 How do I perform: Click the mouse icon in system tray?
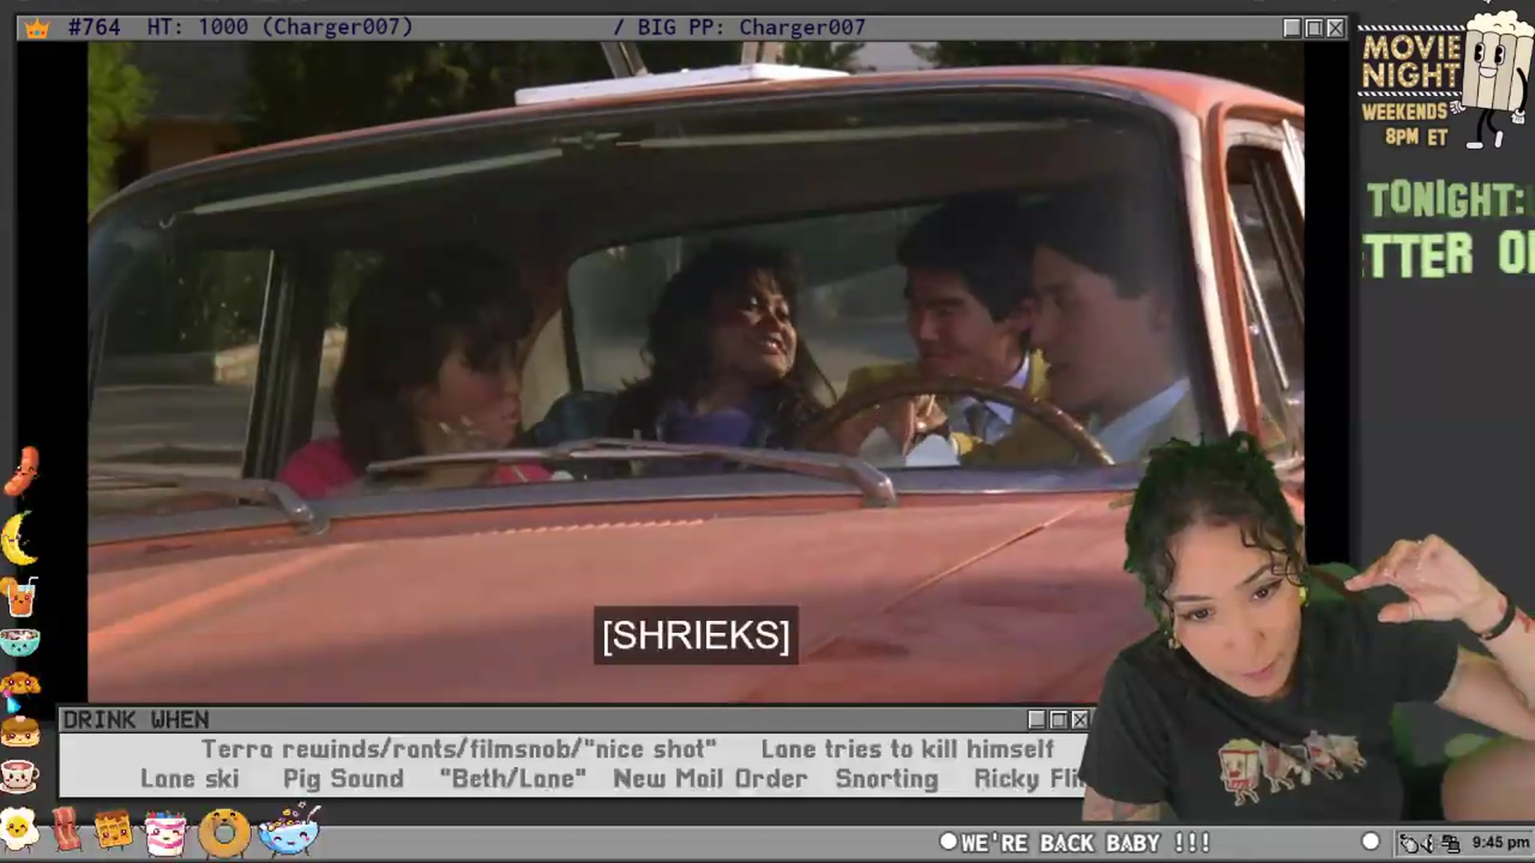1409,843
